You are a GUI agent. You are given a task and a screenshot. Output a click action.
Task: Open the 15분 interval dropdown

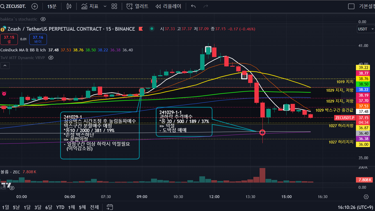[x=52, y=6]
